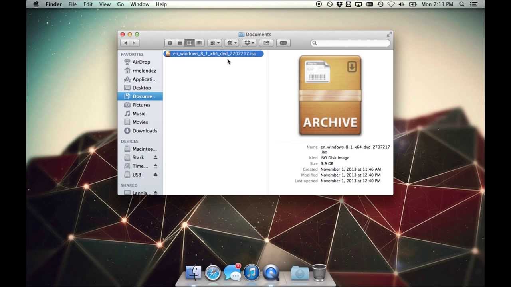511x287 pixels.
Task: Select en_windows_8_1_x64_dvd_2707217.iso file
Action: pos(214,53)
